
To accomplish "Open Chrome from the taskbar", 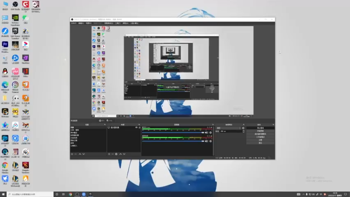I will tap(70, 194).
